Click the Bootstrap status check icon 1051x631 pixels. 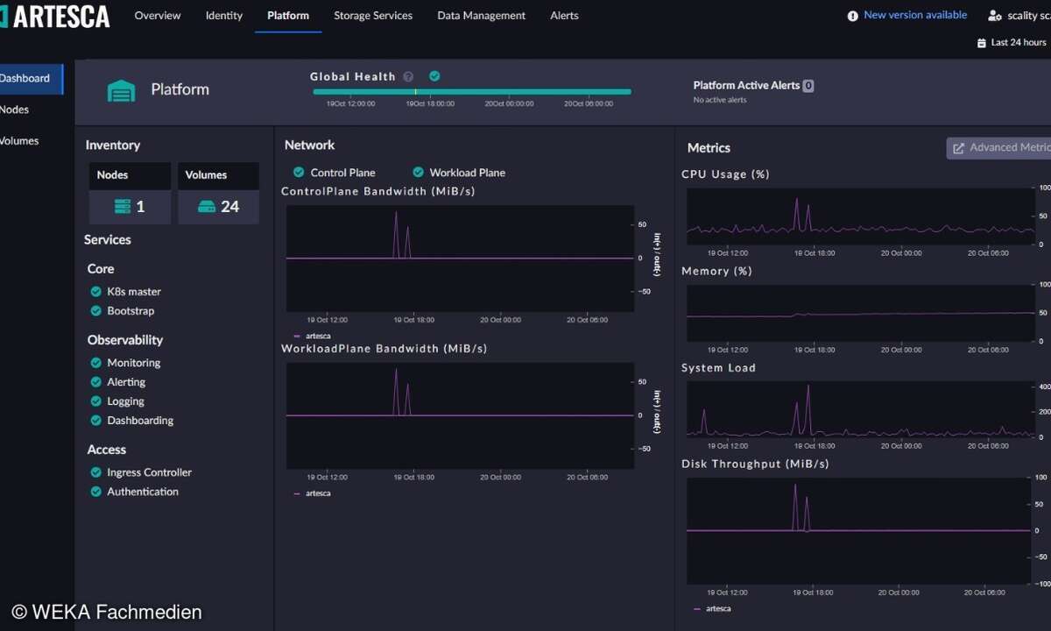tap(96, 310)
